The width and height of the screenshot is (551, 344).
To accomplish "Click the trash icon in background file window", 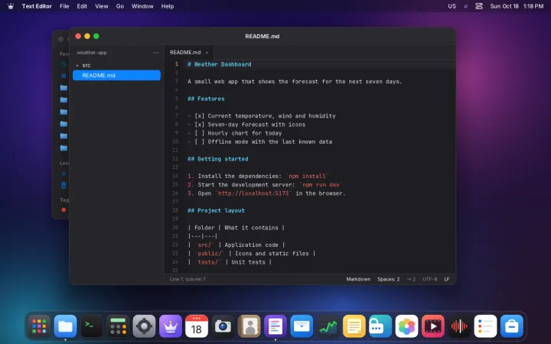I will (x=64, y=185).
